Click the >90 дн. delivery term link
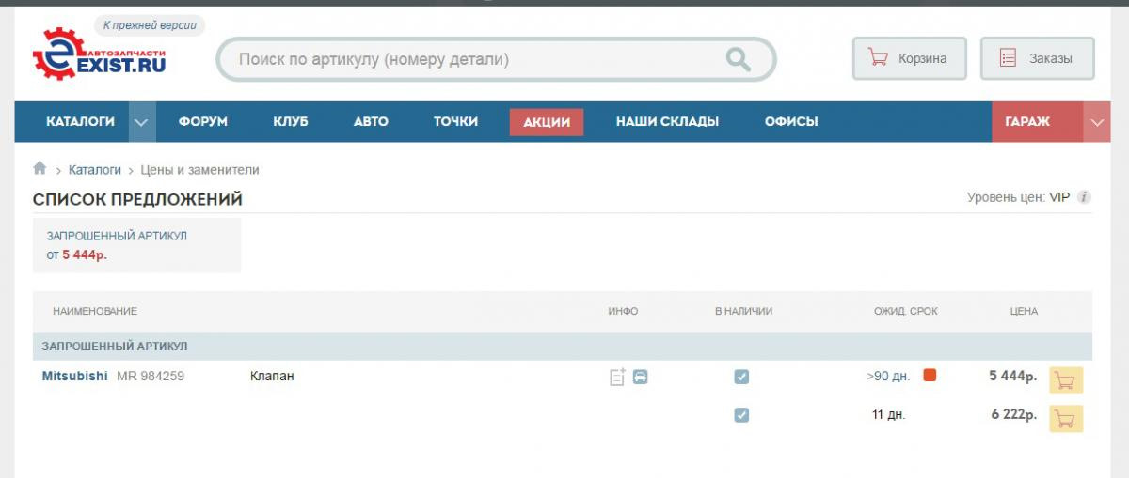The height and width of the screenshot is (478, 1129). click(x=888, y=377)
